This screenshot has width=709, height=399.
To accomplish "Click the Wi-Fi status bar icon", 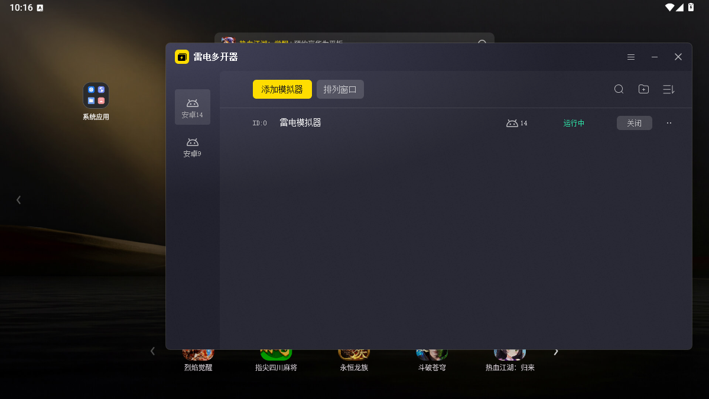I will click(669, 7).
